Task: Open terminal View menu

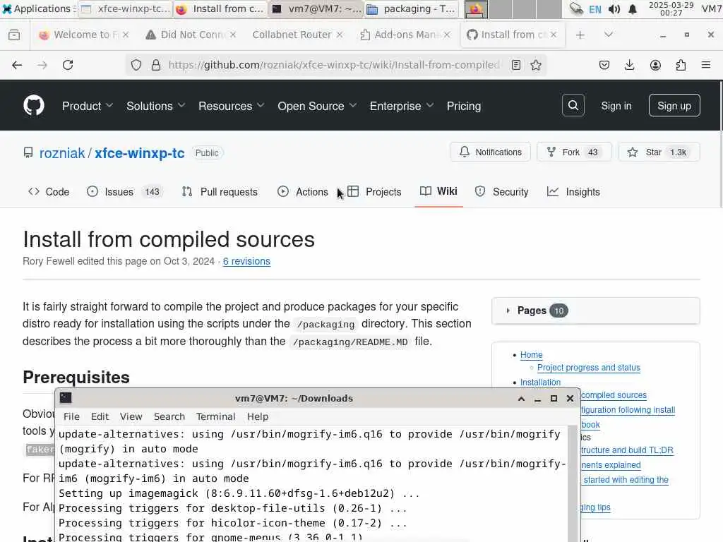Action: click(131, 416)
